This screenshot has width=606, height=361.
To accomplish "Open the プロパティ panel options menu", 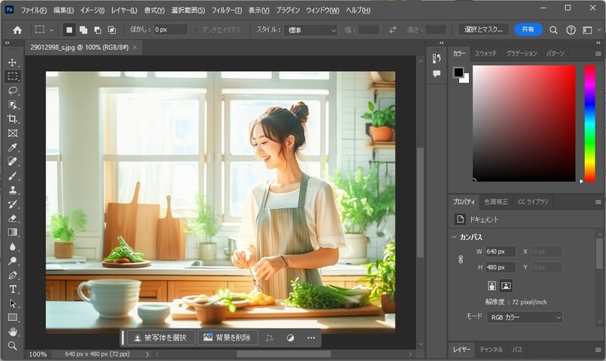I will [x=598, y=202].
